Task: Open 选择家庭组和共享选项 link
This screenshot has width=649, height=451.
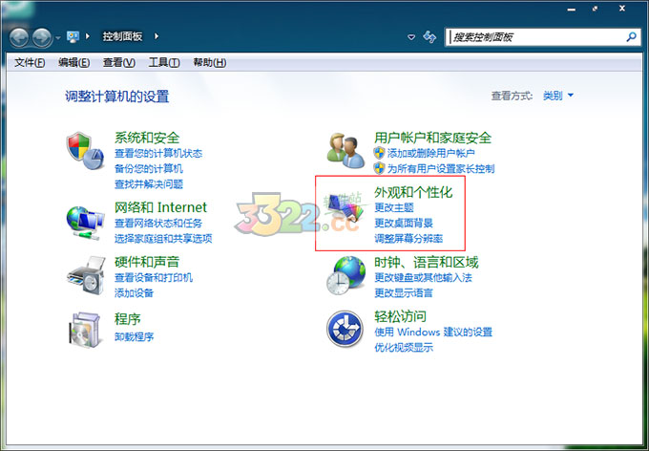Action: (163, 238)
